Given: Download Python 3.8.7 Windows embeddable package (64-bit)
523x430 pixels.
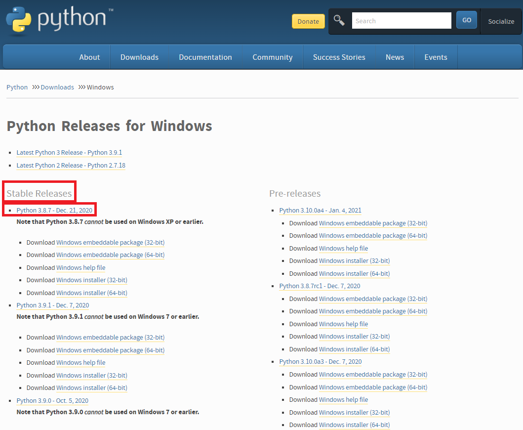Looking at the screenshot, I should tap(111, 255).
